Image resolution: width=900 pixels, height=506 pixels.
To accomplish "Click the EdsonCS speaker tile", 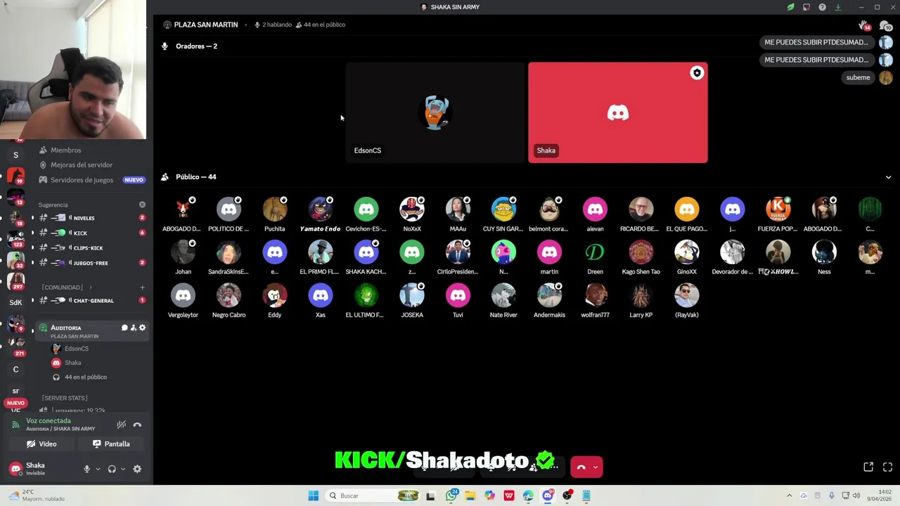I will coord(435,112).
